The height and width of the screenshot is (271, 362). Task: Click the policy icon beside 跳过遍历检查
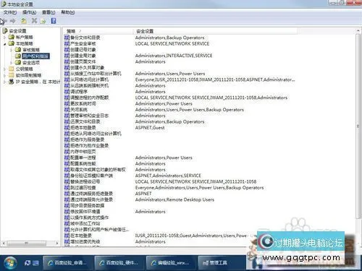(67, 187)
